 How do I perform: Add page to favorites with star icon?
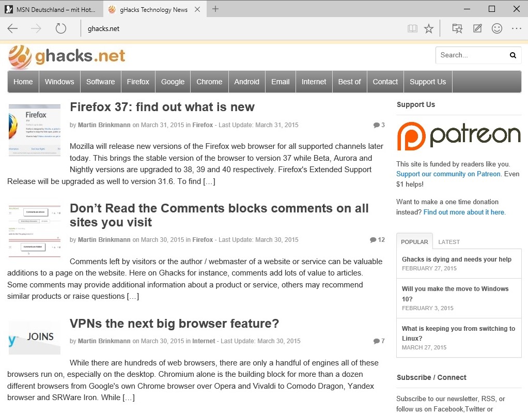click(429, 28)
